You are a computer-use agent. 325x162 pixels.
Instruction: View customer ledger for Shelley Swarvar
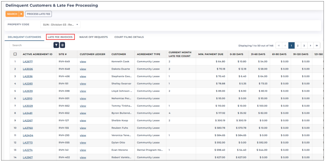point(83,84)
